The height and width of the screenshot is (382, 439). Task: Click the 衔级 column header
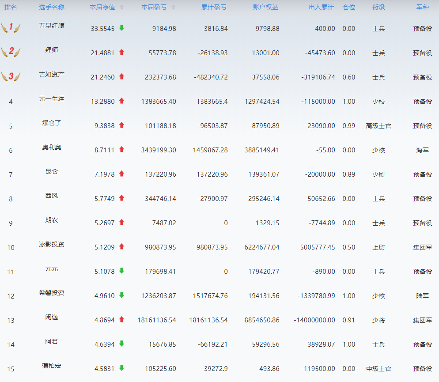click(x=378, y=7)
